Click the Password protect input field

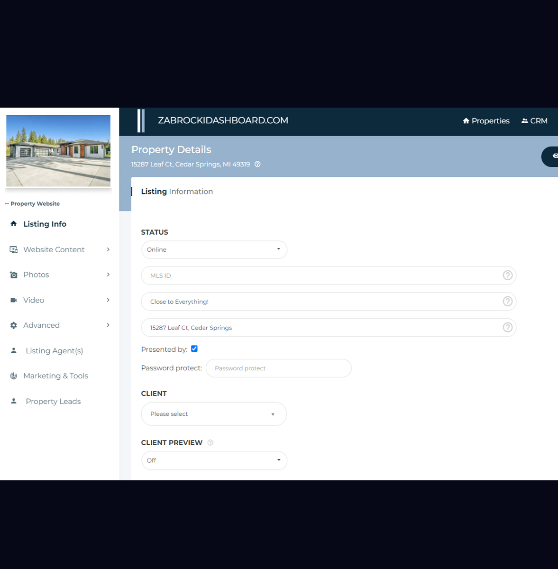278,368
